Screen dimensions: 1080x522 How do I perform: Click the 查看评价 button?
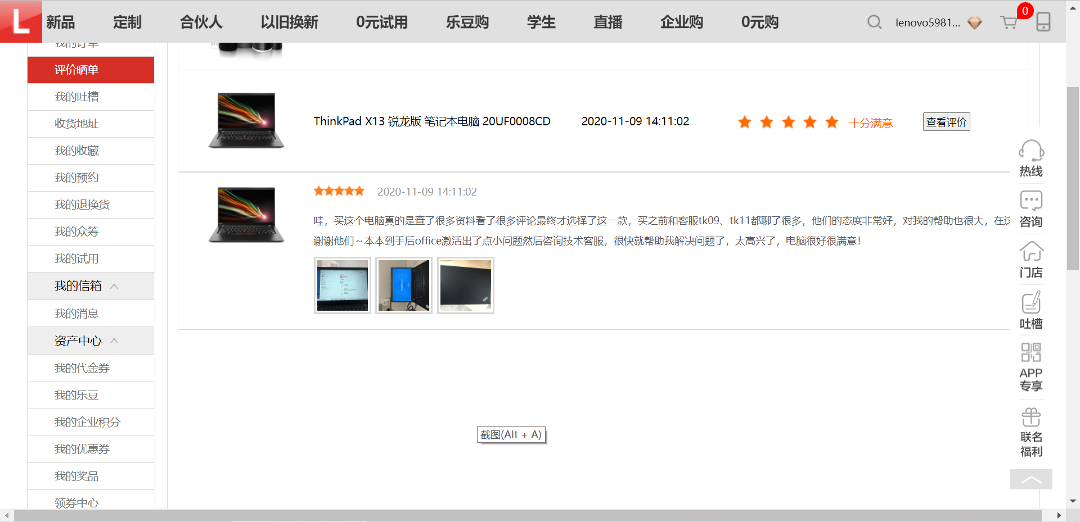946,122
